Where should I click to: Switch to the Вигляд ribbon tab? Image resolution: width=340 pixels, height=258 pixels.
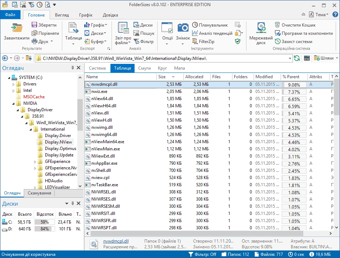[x=62, y=15]
